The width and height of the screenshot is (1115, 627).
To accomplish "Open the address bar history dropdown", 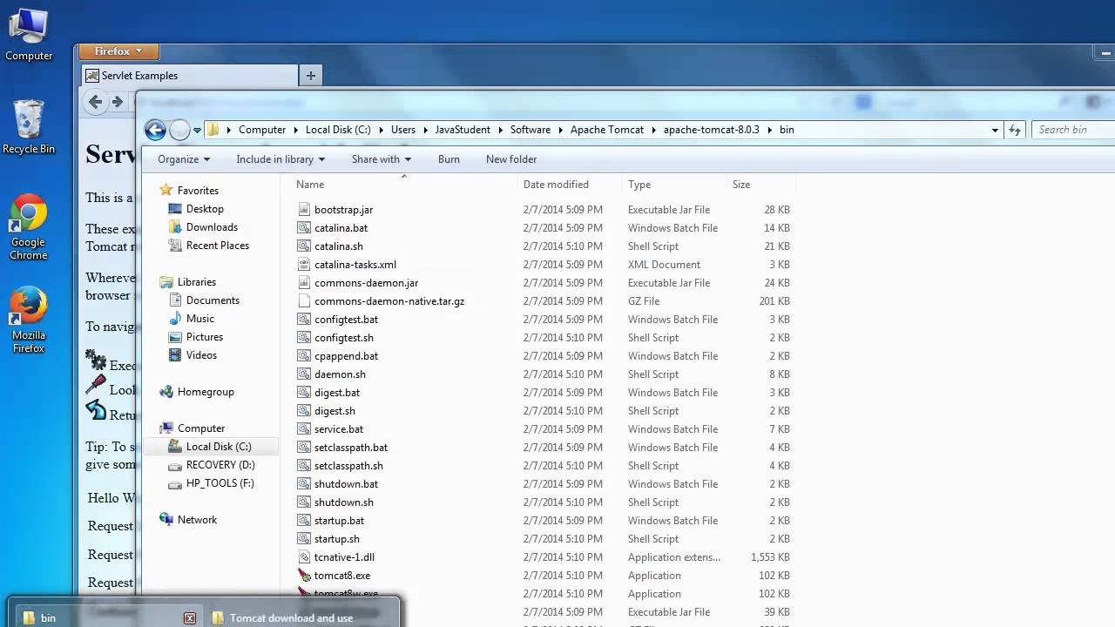I will 995,130.
